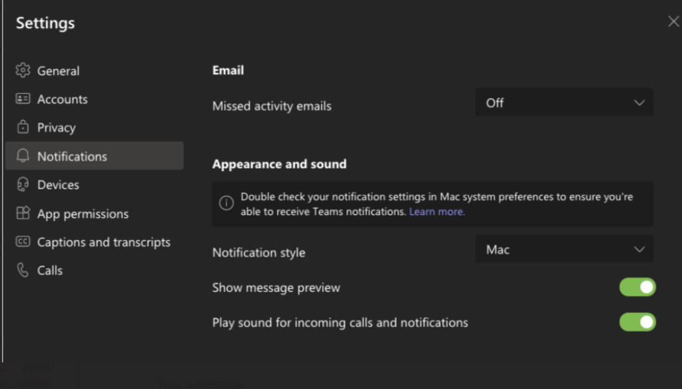Slide the incoming calls sound toggle
682x389 pixels.
click(637, 322)
